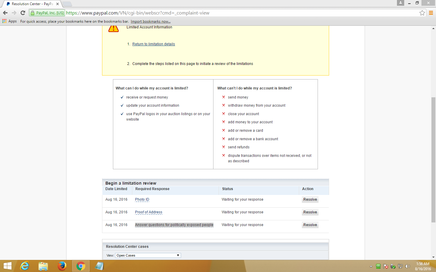
Task: Open the notepad app on the taskbar
Action: point(99,266)
